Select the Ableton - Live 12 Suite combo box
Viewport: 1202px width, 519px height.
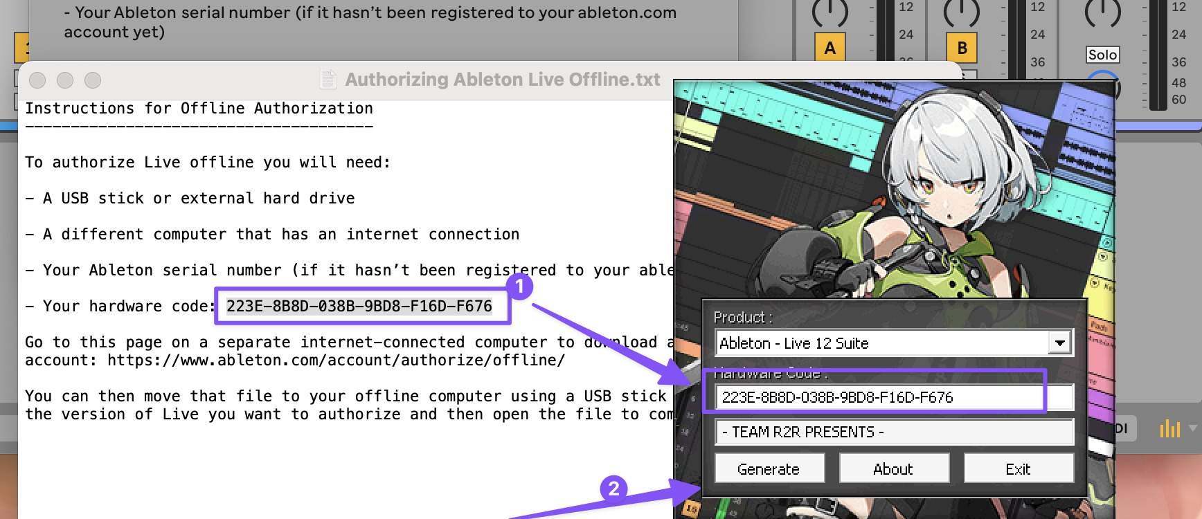[893, 343]
